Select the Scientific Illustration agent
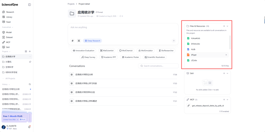The width and height of the screenshot is (265, 132). click(x=155, y=57)
